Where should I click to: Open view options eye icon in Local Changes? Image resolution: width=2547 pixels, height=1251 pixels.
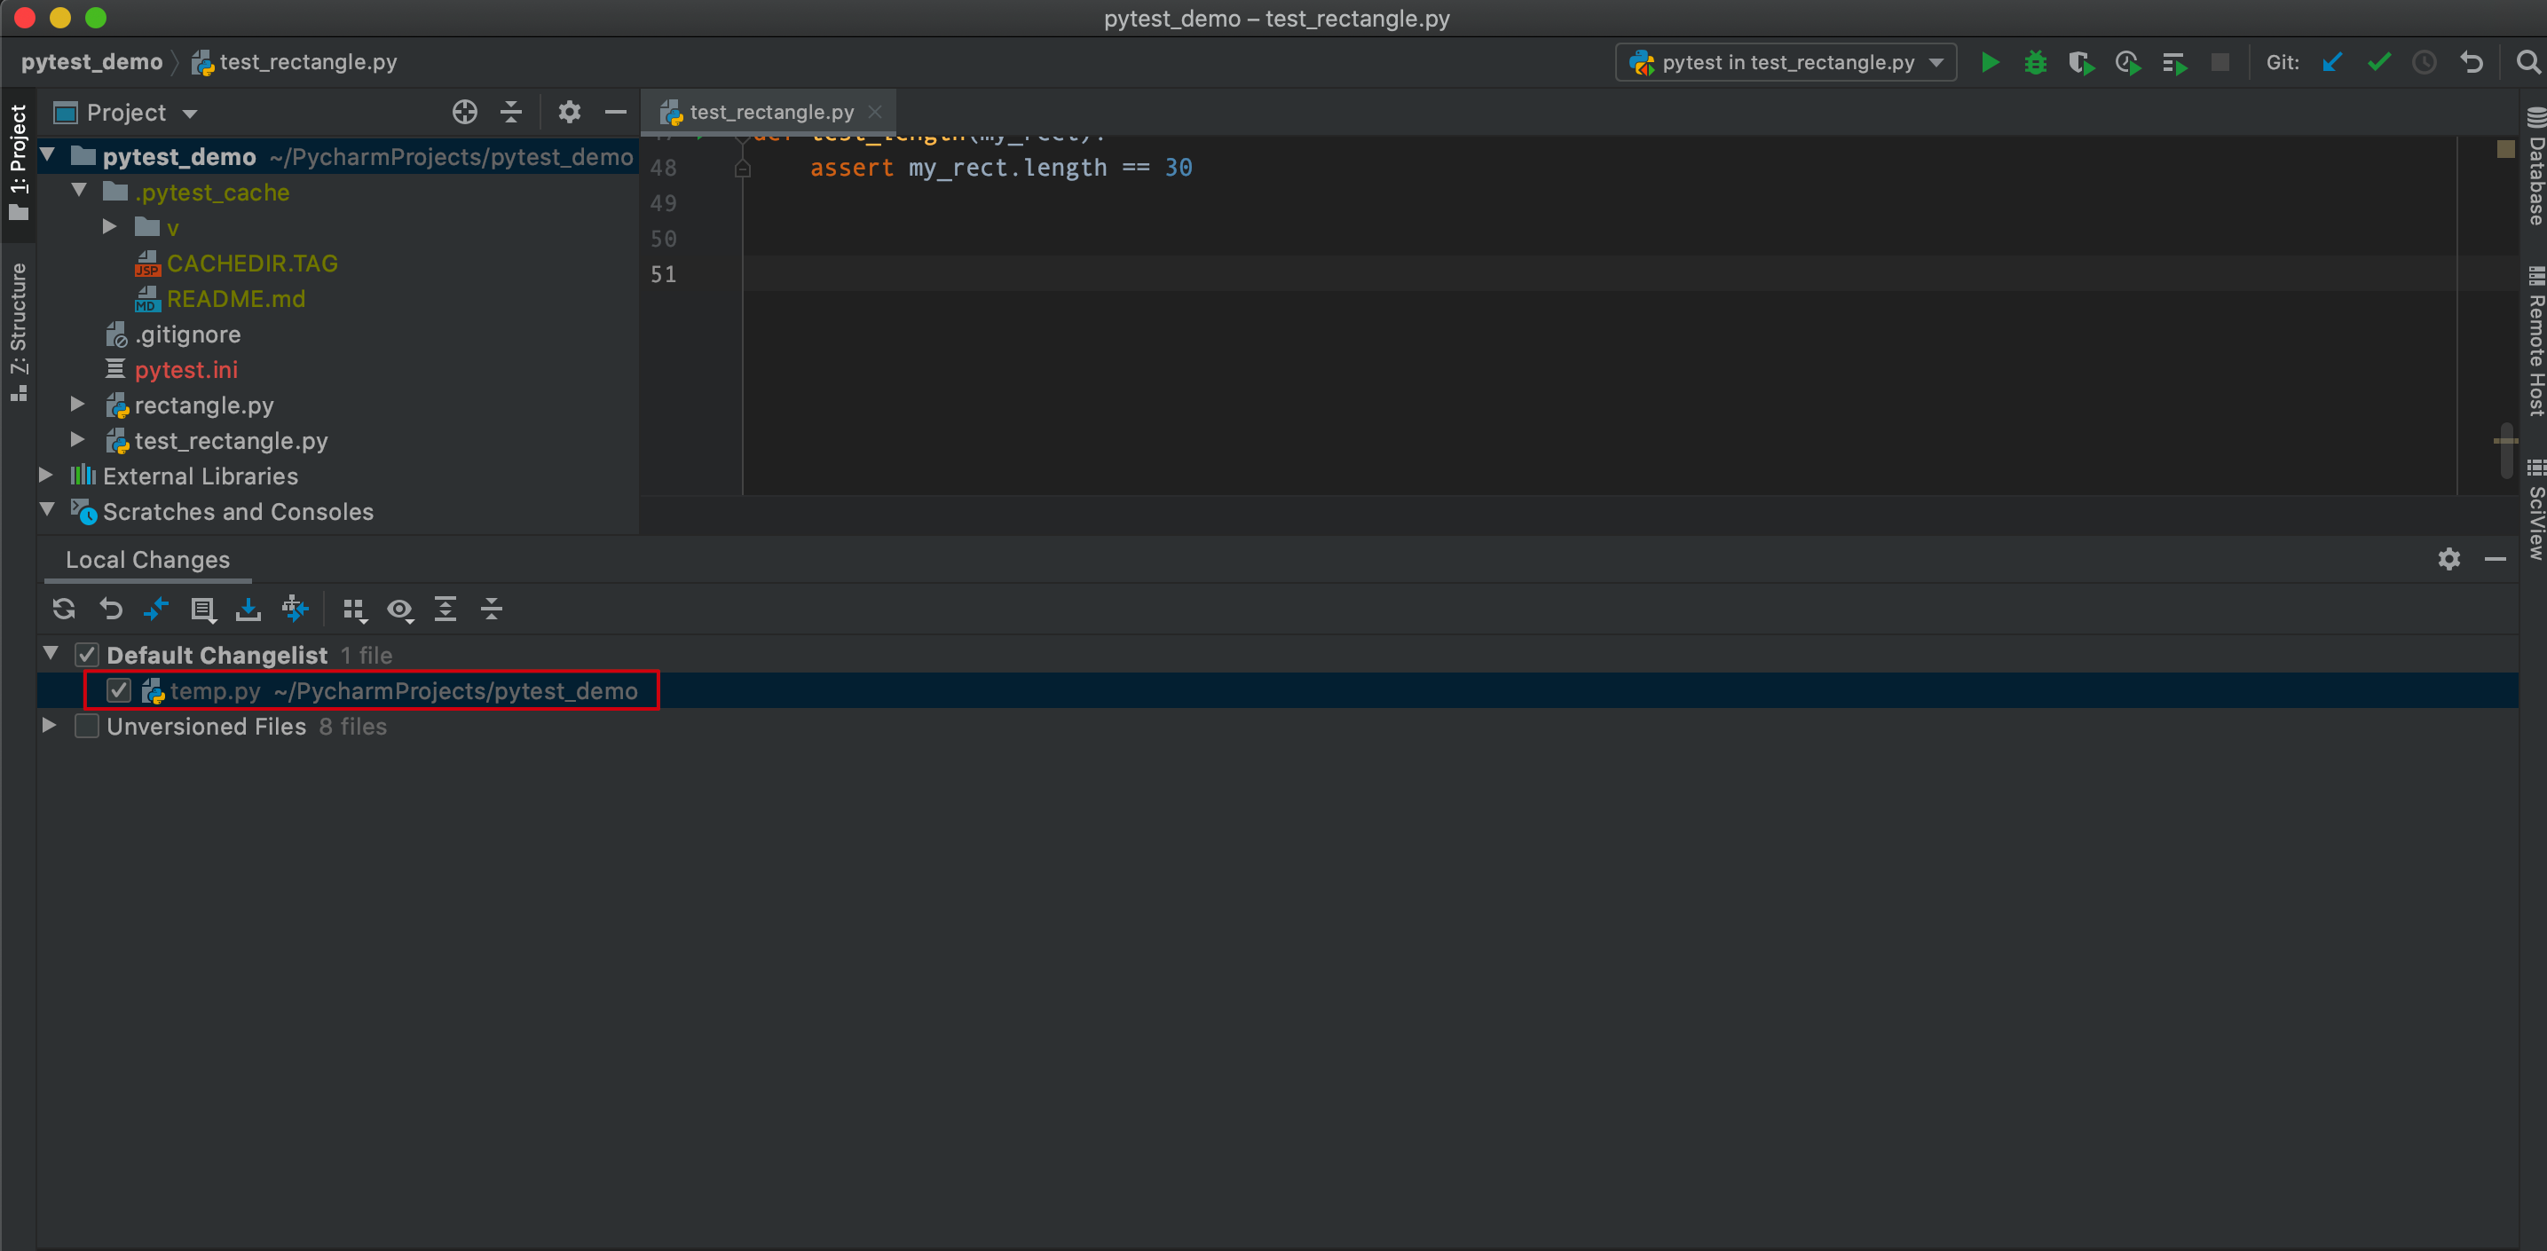pyautogui.click(x=400, y=610)
